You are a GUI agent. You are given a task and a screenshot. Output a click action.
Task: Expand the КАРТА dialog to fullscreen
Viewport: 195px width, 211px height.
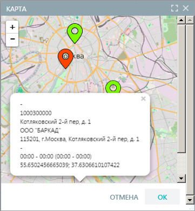174,8
